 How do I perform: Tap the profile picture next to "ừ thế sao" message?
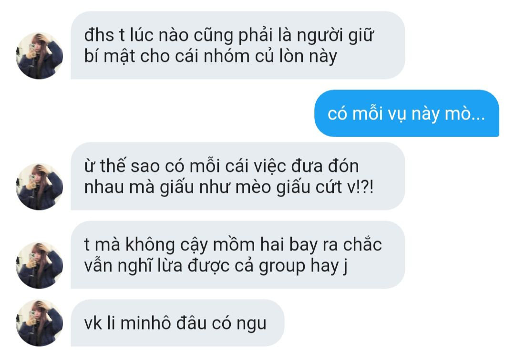point(39,187)
